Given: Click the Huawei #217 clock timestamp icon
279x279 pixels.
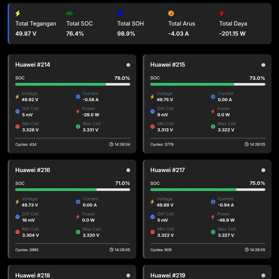Looking at the screenshot, I should [x=247, y=250].
